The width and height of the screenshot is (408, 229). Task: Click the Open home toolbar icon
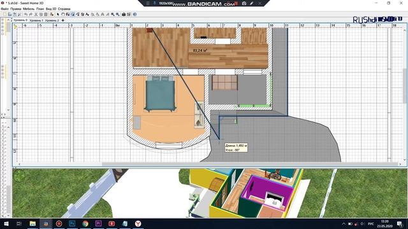(x=10, y=14)
